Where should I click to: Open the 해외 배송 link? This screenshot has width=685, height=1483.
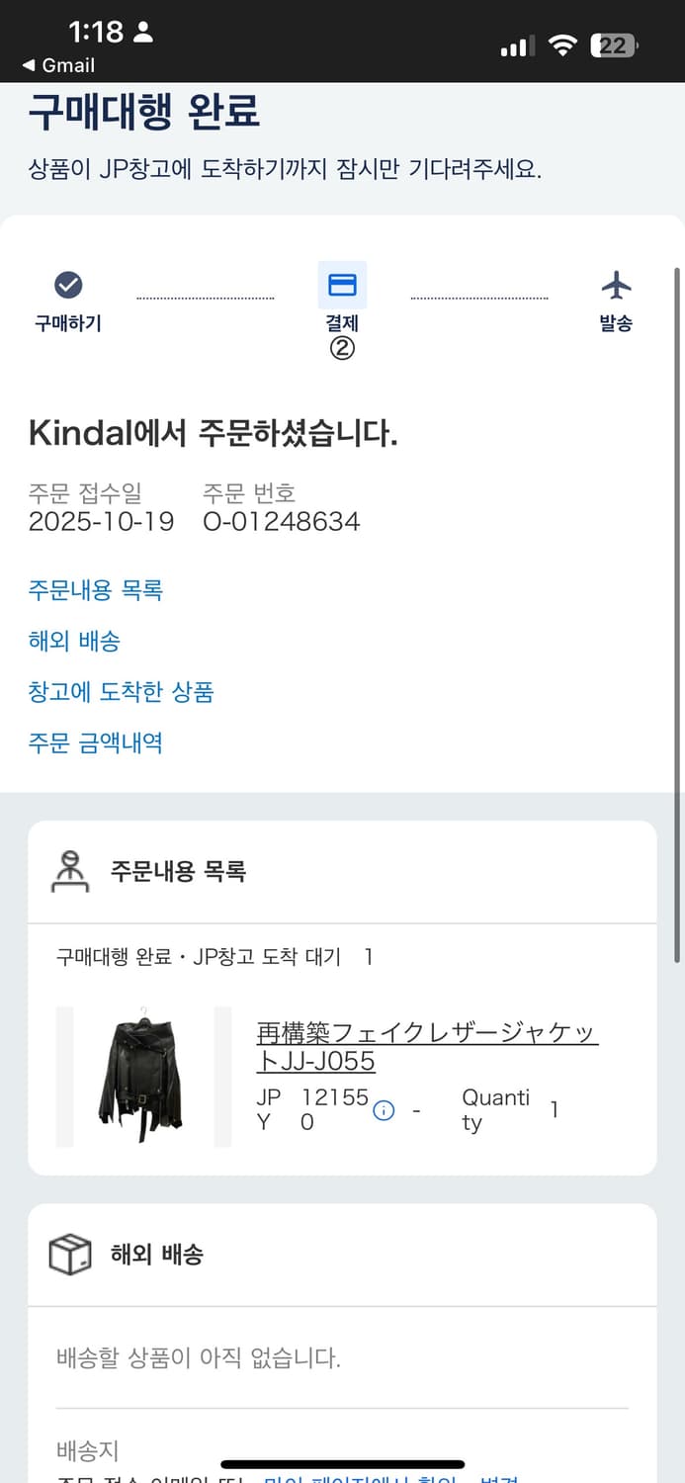pos(73,641)
